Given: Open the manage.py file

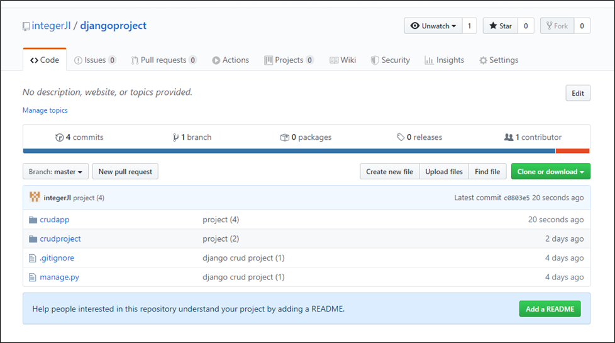Looking at the screenshot, I should 59,278.
